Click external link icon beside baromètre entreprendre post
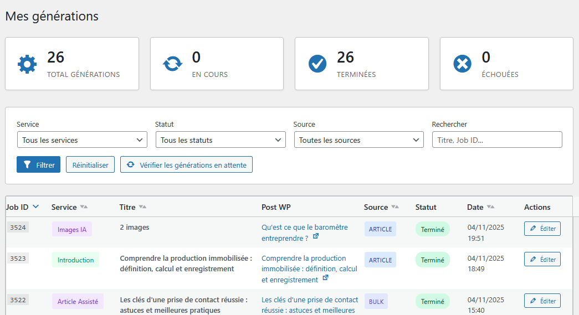579x315 pixels. point(316,236)
